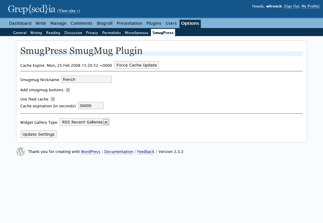Click the WordPress logo icon in footer
The width and height of the screenshot is (323, 223).
pos(21,152)
